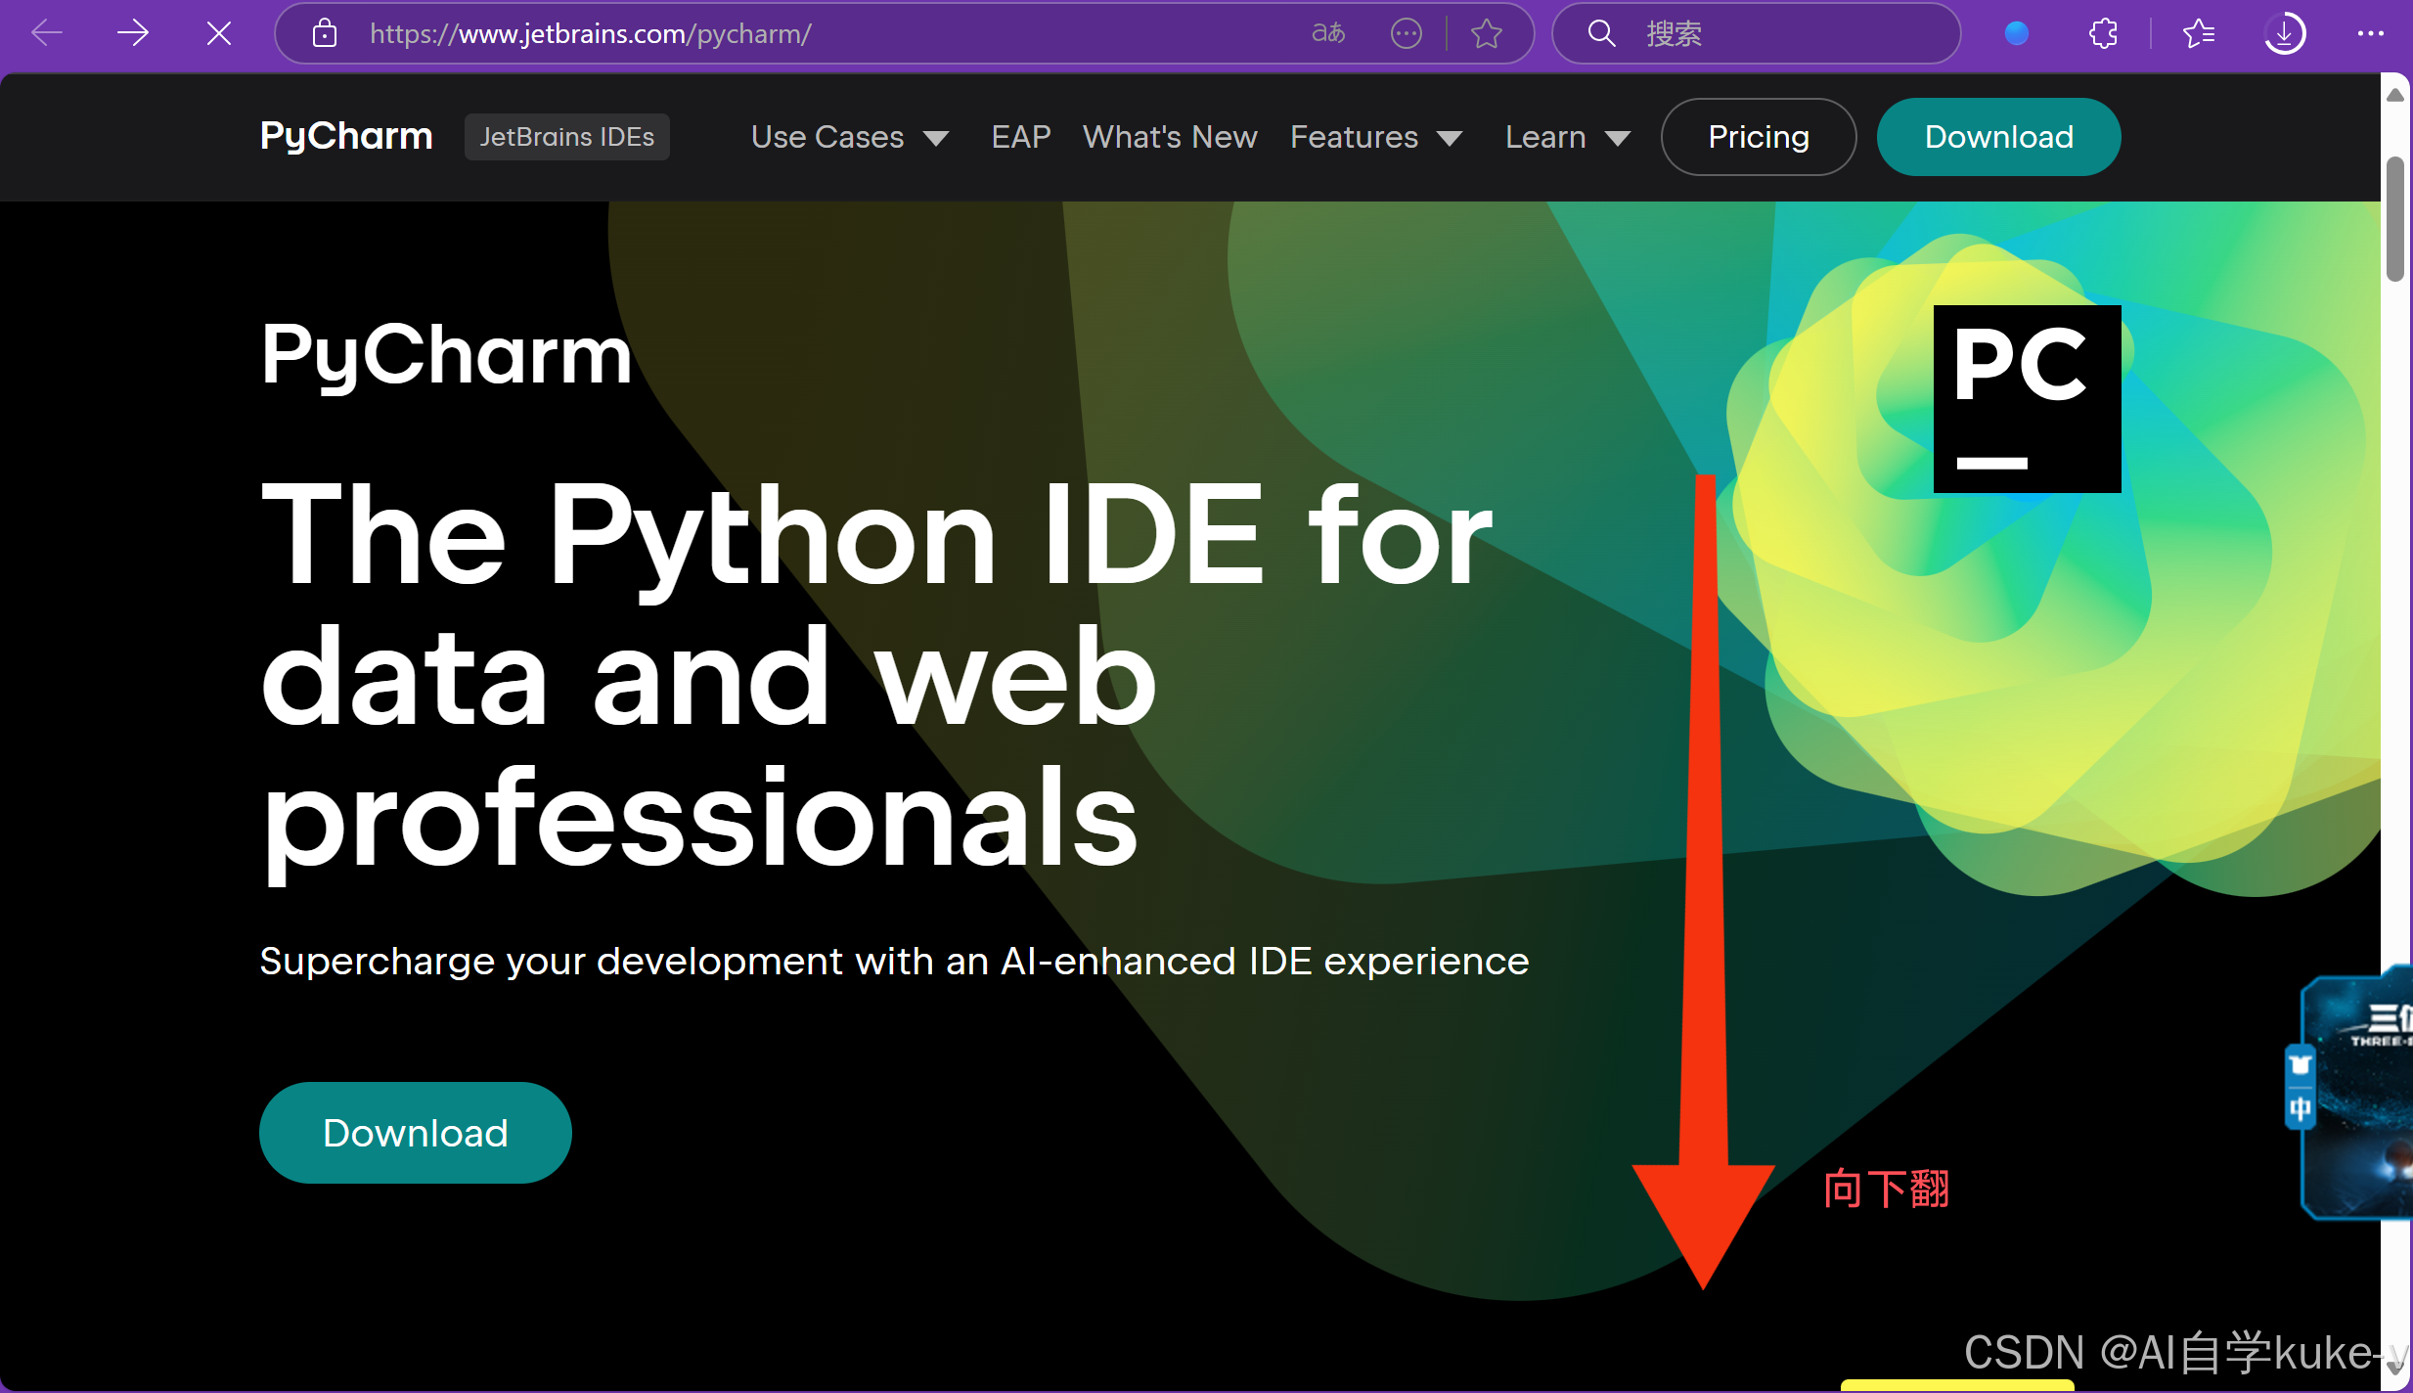Open browser settings three-dots menu
The height and width of the screenshot is (1393, 2413).
click(2370, 33)
